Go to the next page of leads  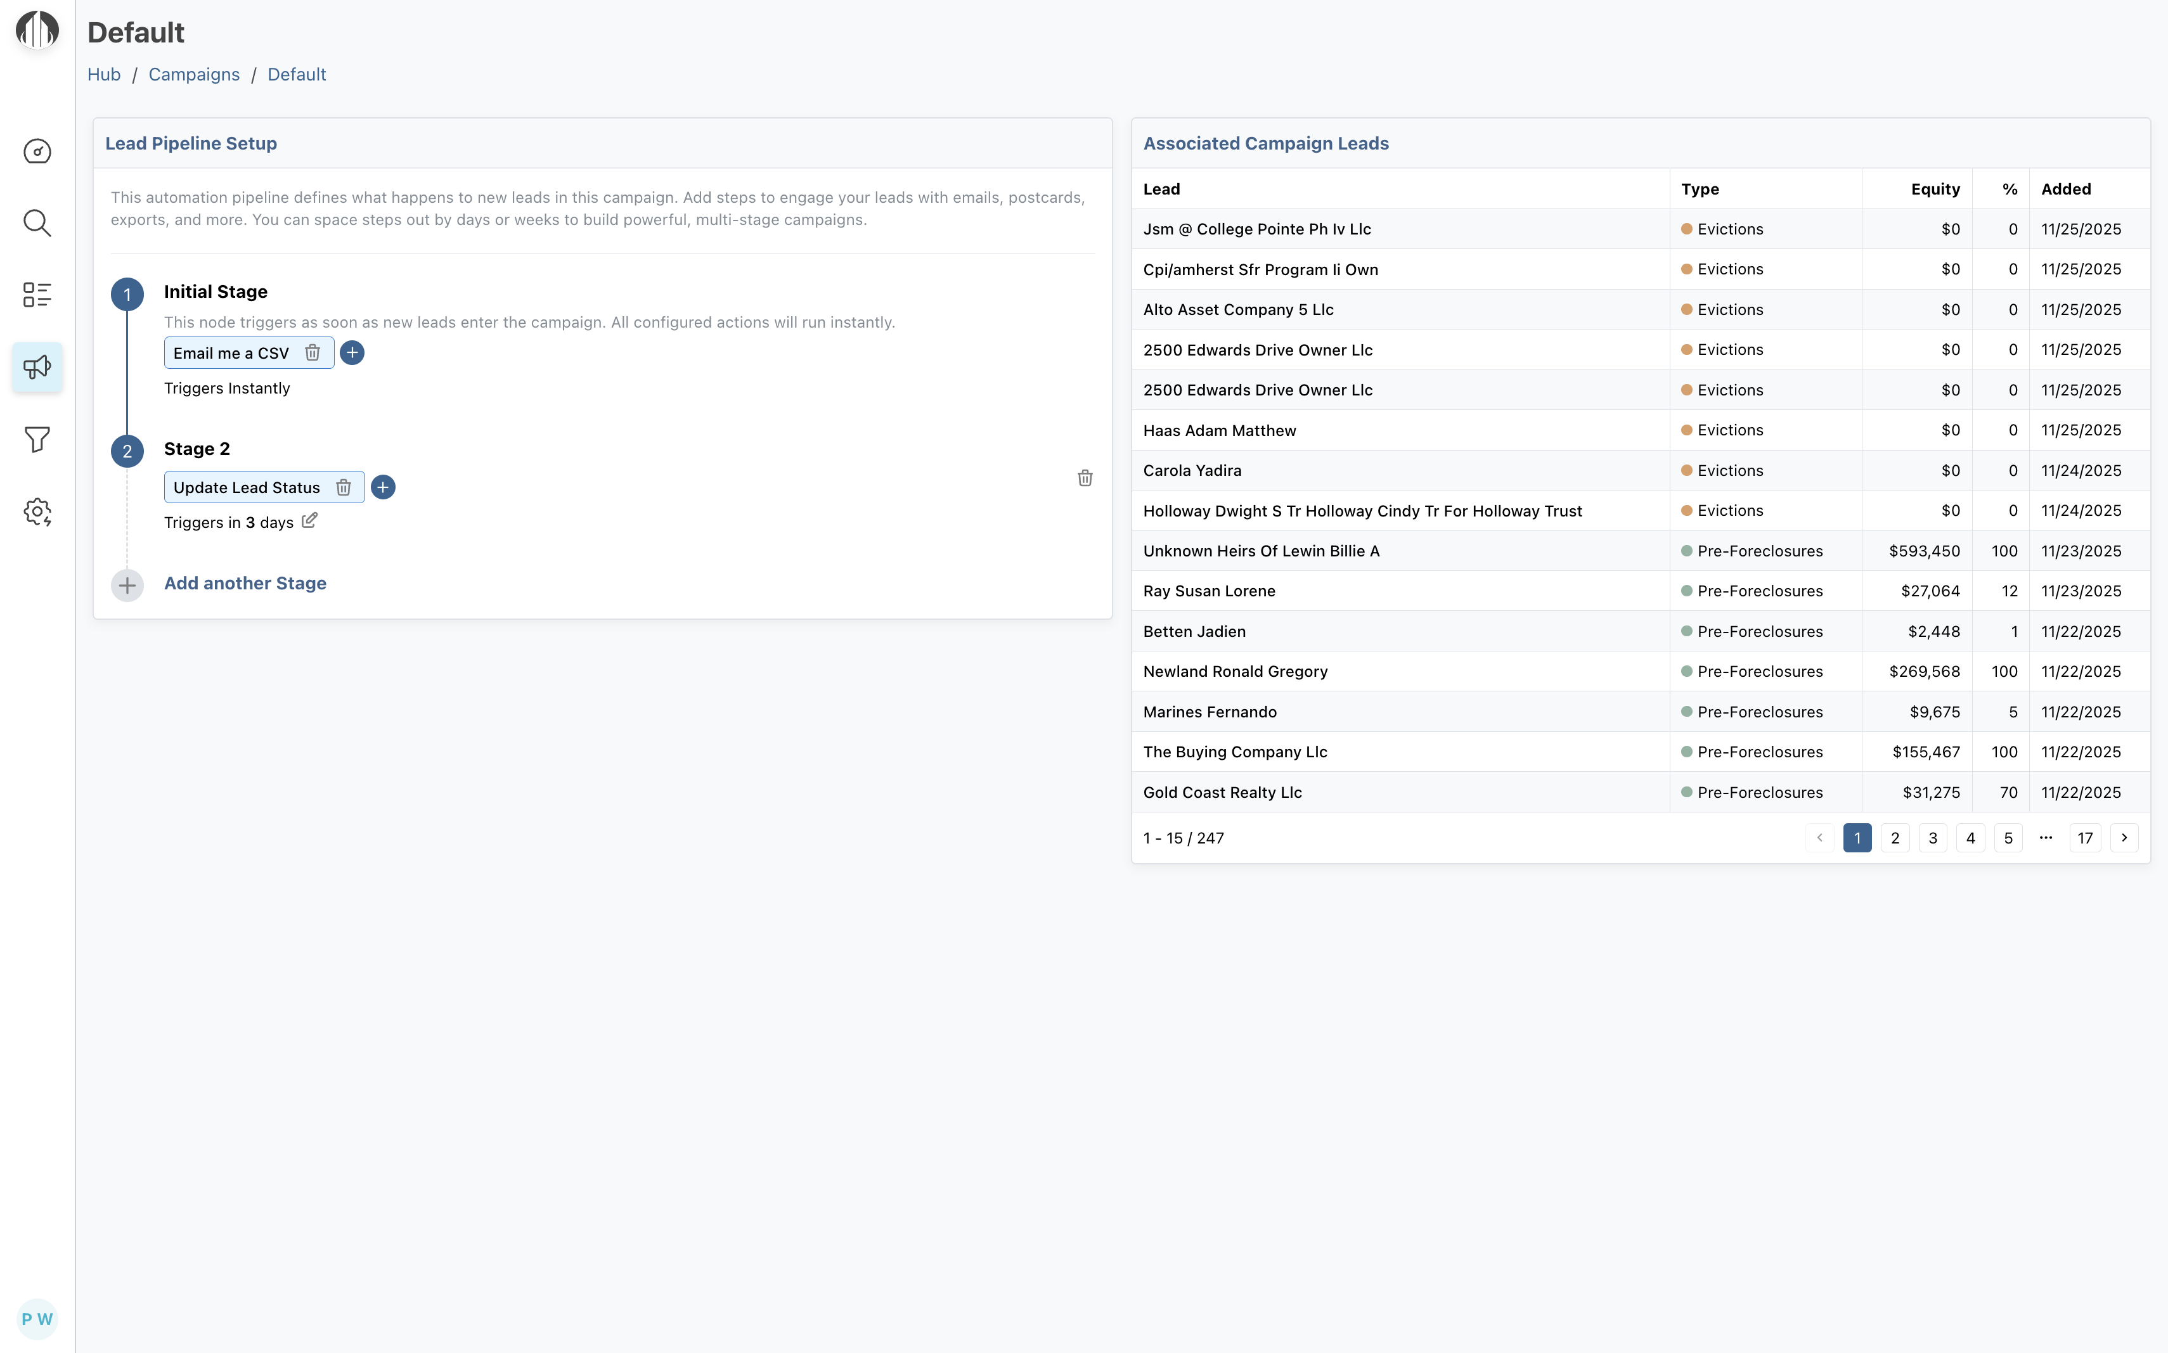click(x=2124, y=838)
